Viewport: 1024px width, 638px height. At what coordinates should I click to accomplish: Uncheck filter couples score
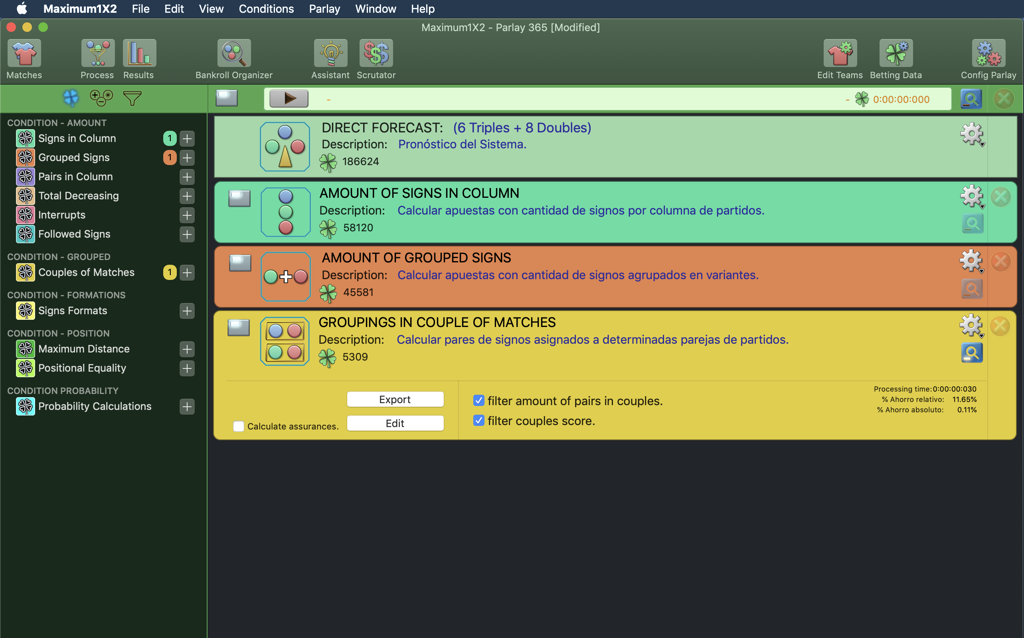click(x=478, y=420)
